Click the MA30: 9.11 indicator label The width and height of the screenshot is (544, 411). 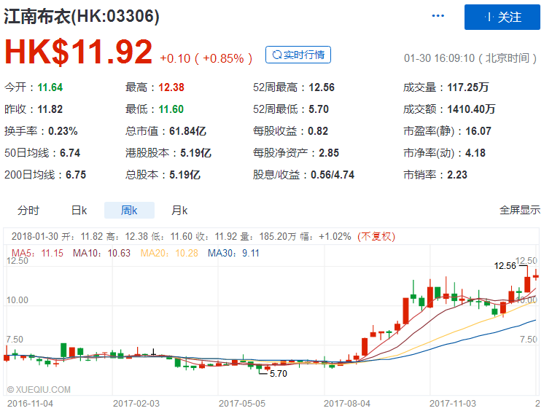pos(233,253)
